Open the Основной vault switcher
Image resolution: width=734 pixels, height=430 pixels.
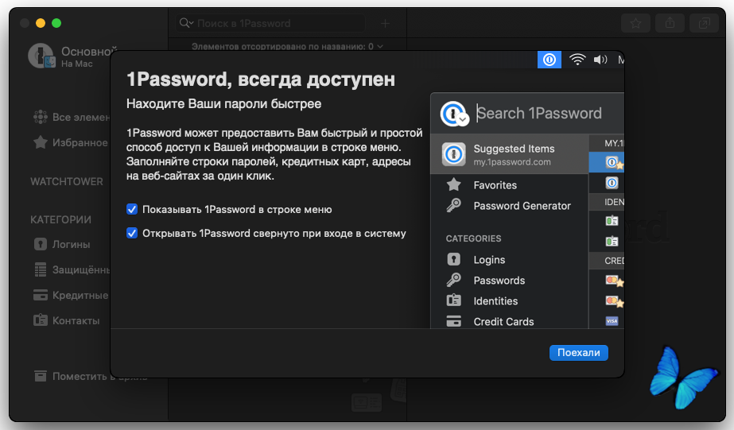[72, 56]
